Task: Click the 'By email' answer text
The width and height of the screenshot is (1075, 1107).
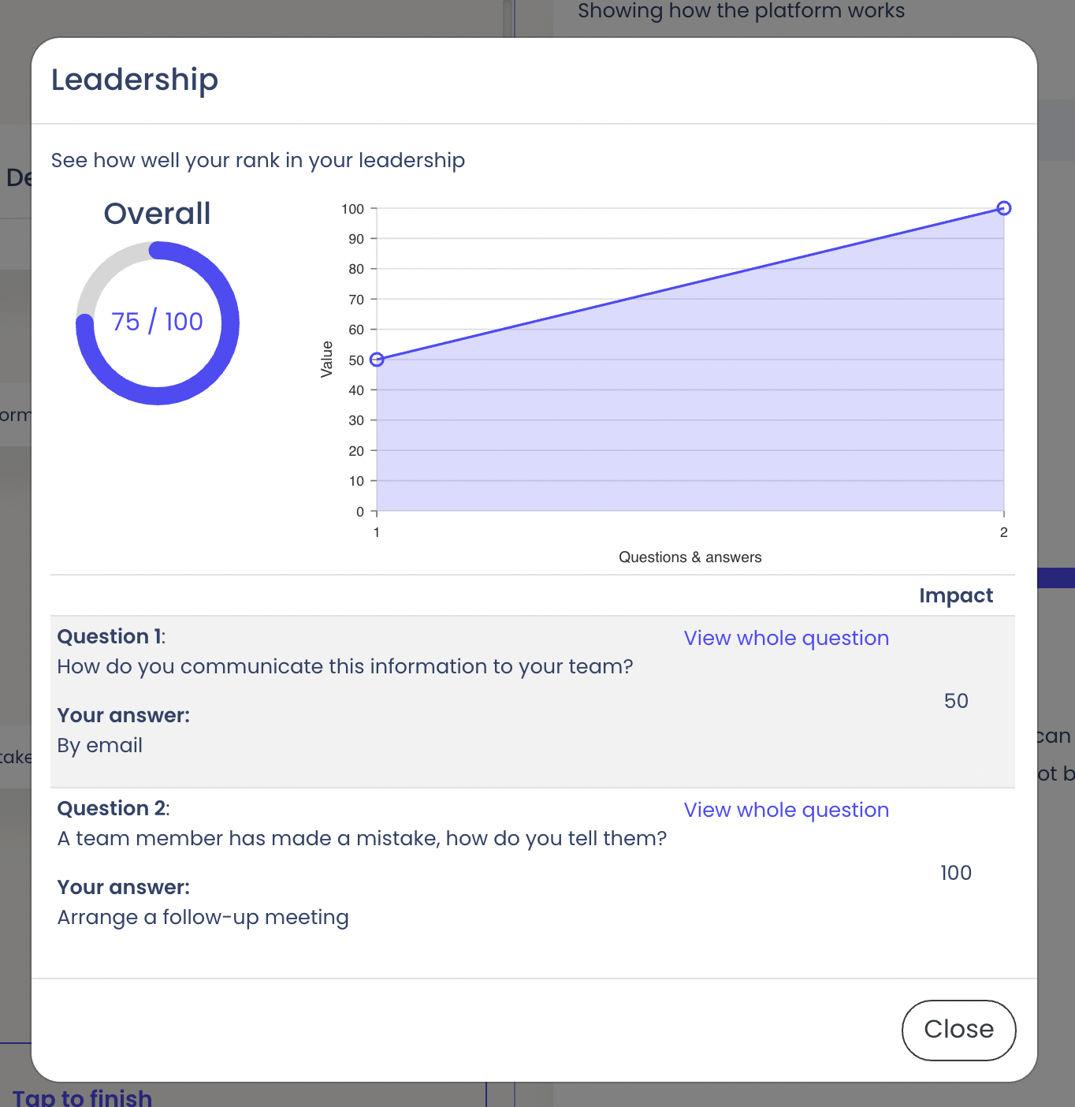Action: (x=100, y=745)
